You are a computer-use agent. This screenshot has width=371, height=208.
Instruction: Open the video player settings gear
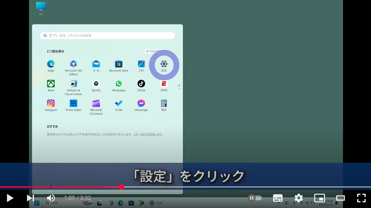299,198
